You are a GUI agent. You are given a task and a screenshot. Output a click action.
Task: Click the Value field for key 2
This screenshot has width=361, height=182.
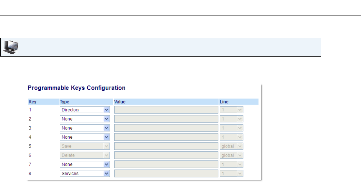pyautogui.click(x=166, y=119)
